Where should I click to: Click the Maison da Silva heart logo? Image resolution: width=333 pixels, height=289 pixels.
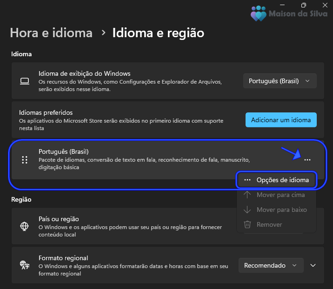(x=258, y=13)
